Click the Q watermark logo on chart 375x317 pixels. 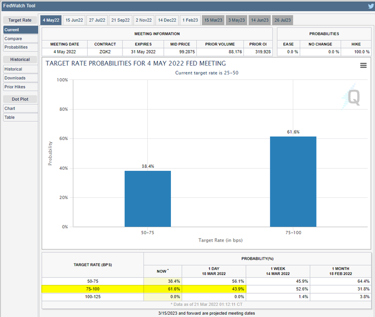point(352,98)
